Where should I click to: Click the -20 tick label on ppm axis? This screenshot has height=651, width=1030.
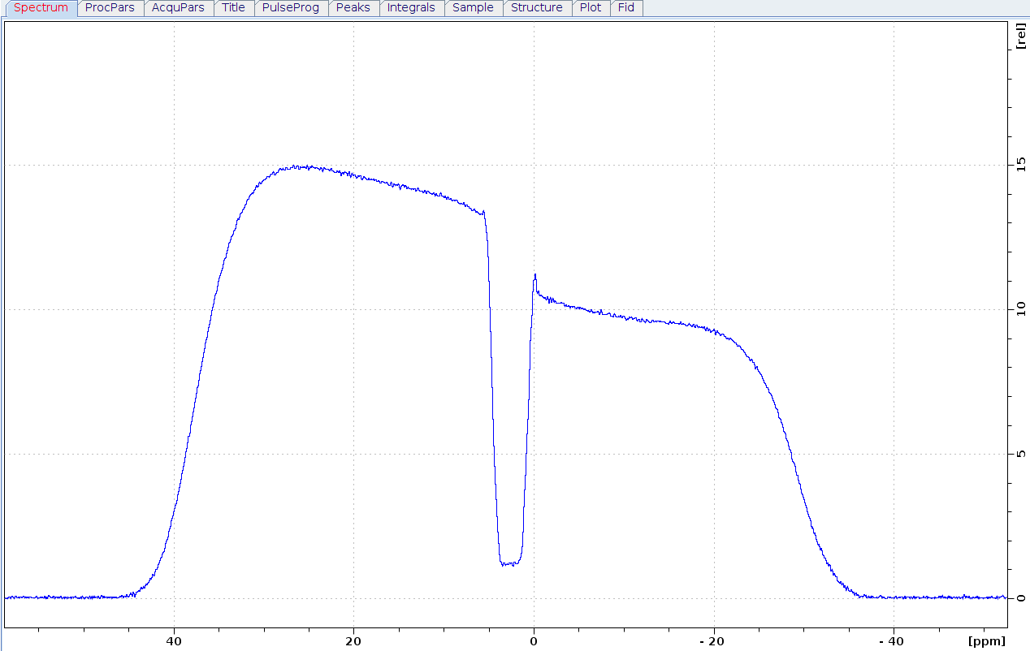[713, 640]
